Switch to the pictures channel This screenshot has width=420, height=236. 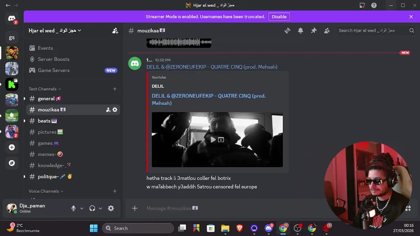pyautogui.click(x=73, y=132)
